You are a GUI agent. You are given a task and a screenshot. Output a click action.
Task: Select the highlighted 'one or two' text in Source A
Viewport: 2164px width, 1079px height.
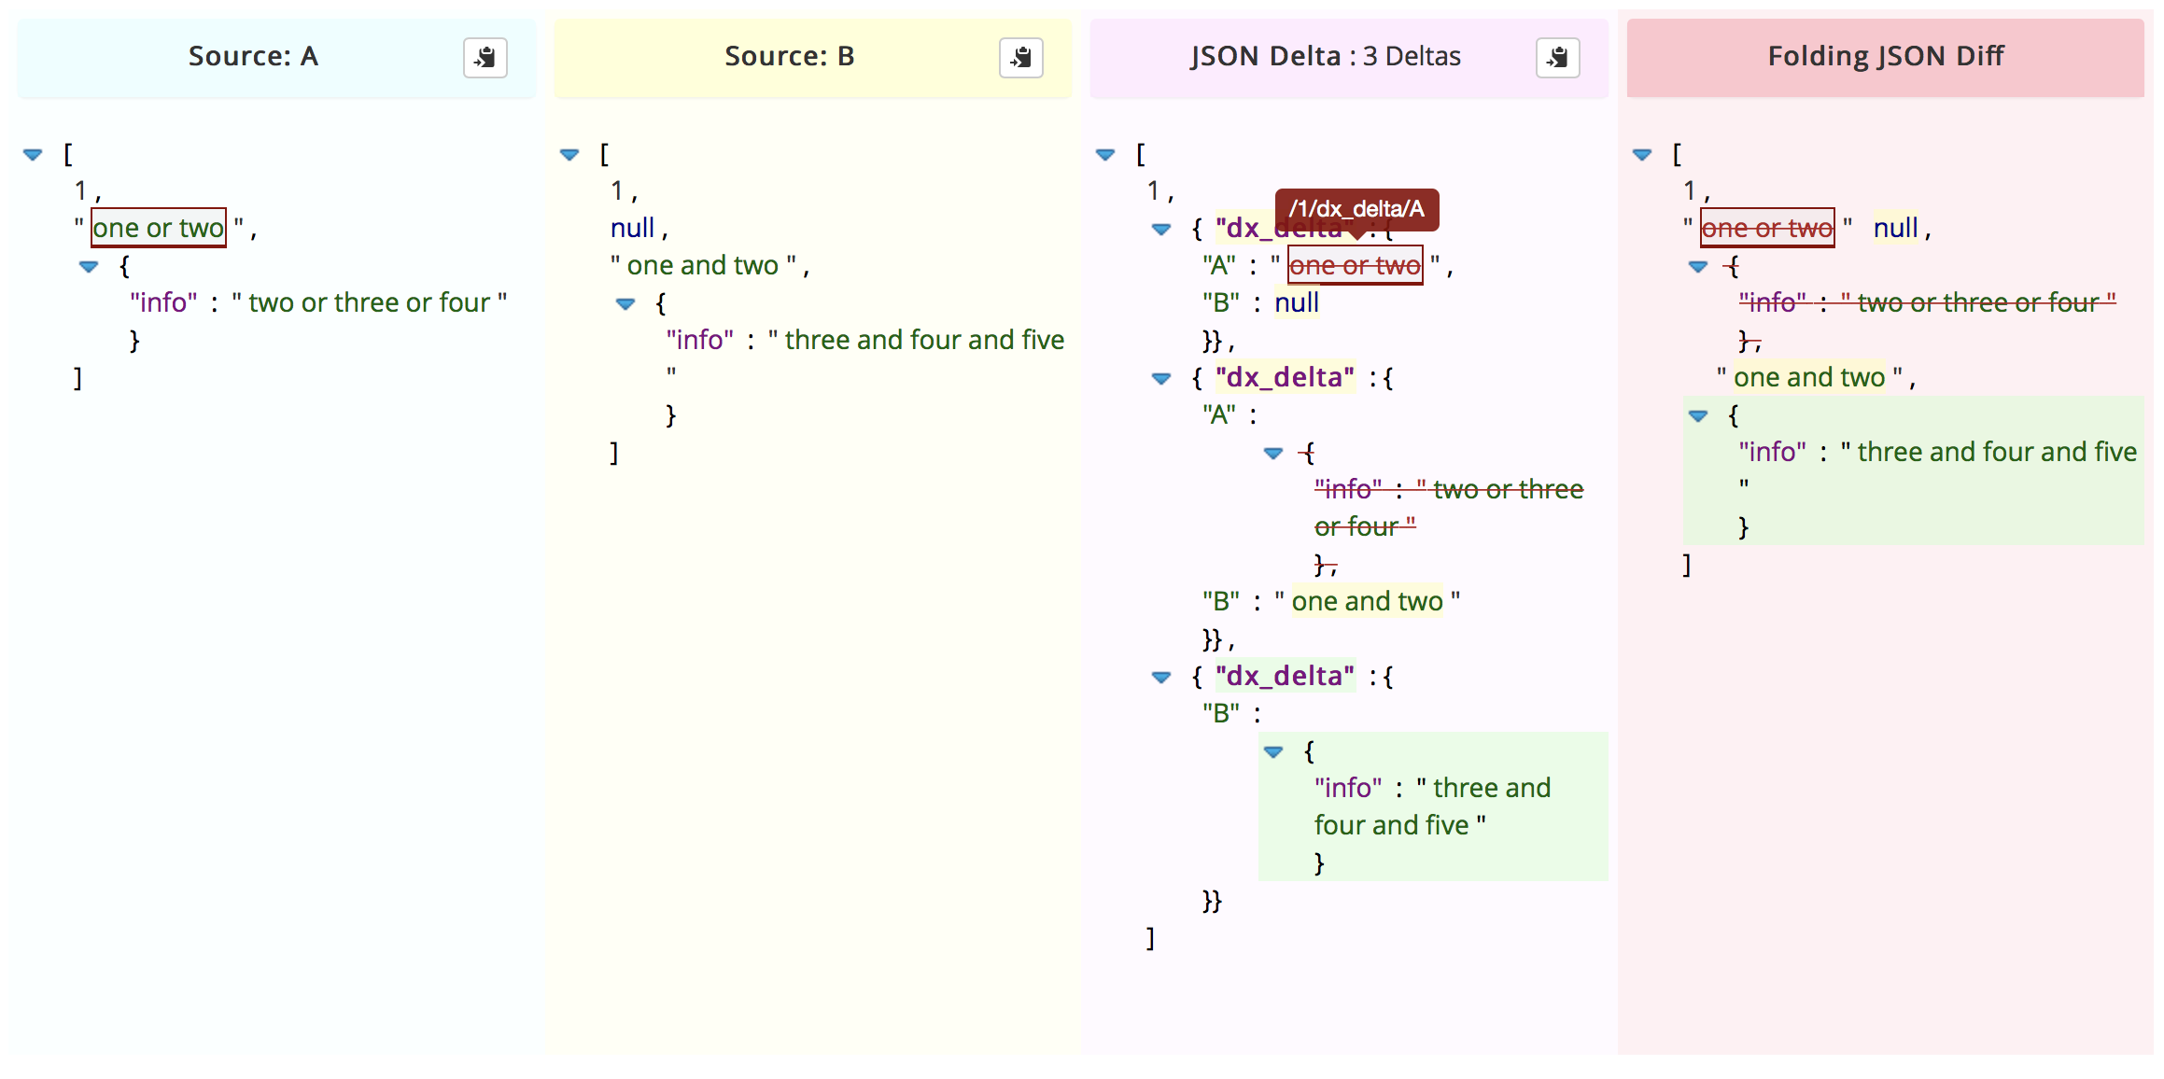[157, 227]
